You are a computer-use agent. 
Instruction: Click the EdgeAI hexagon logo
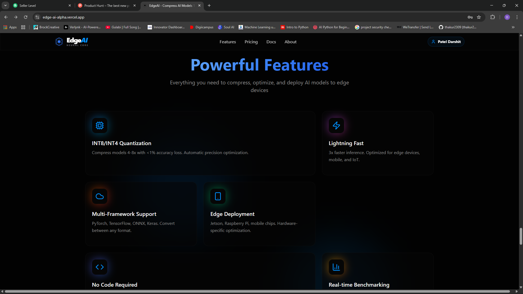pyautogui.click(x=59, y=41)
